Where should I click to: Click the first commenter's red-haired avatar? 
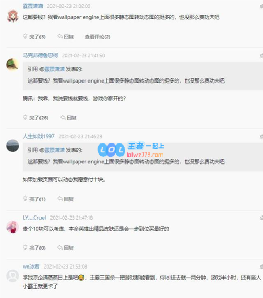pos(13,16)
